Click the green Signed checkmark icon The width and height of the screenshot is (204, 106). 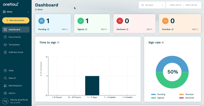click(x=81, y=21)
